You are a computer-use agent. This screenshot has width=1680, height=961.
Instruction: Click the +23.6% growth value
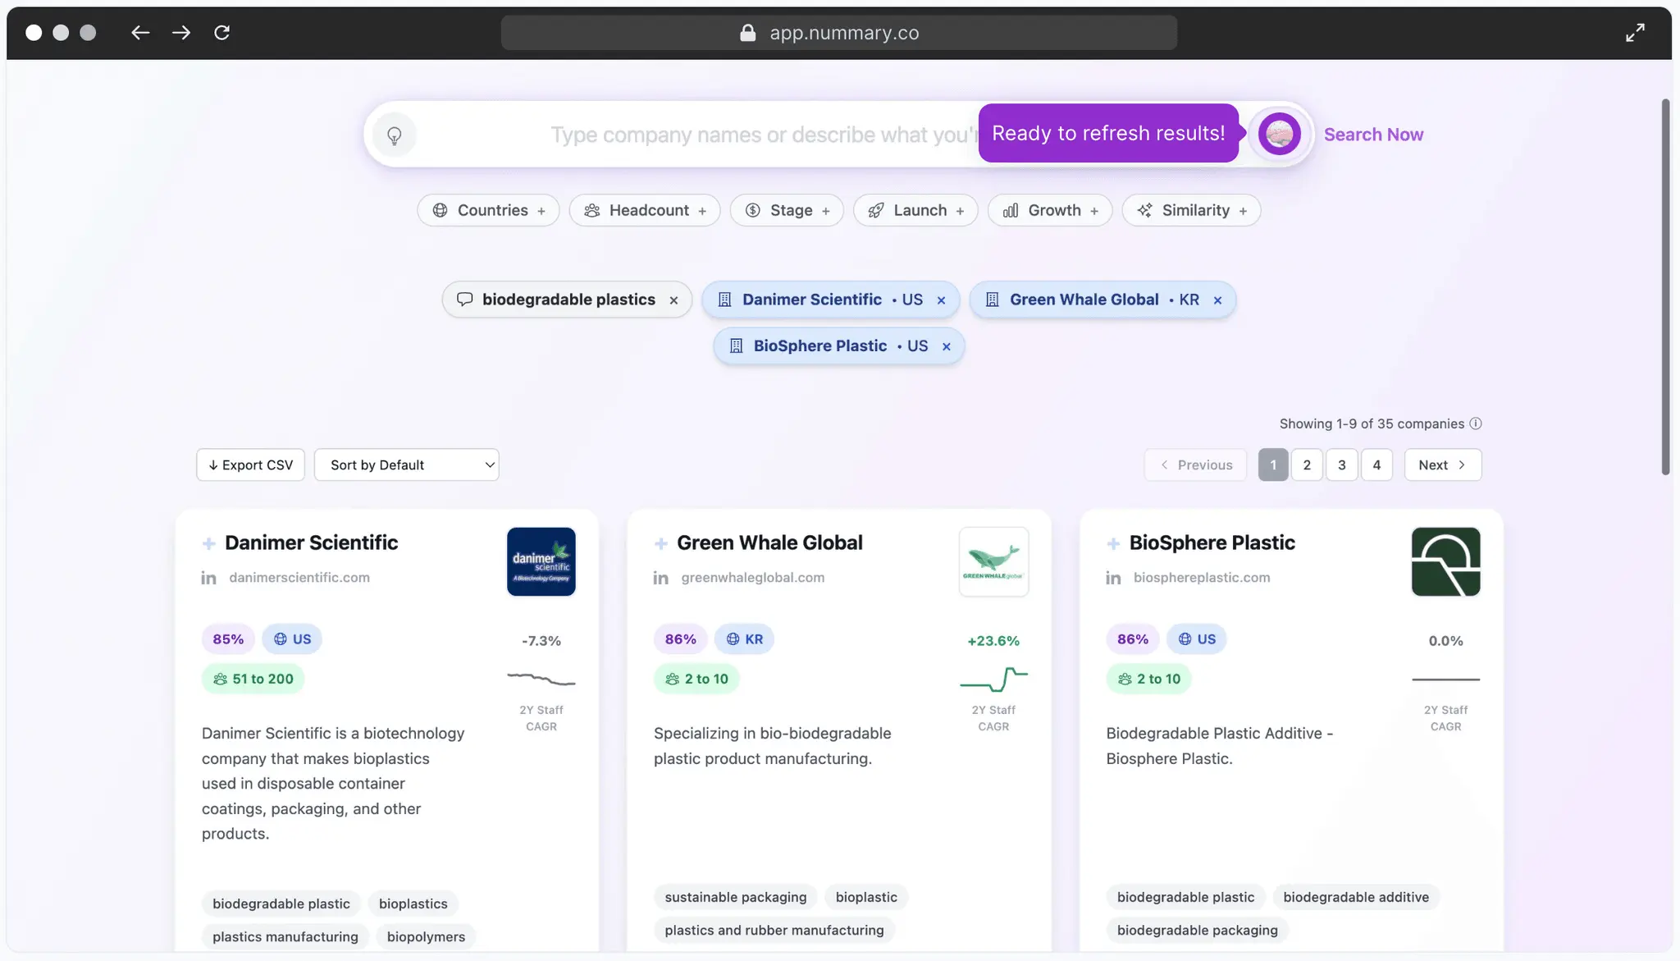tap(993, 641)
